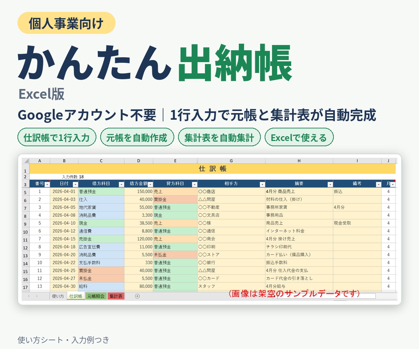Select row 17 header
Image resolution: width=419 pixels, height=349 pixels.
(25, 287)
